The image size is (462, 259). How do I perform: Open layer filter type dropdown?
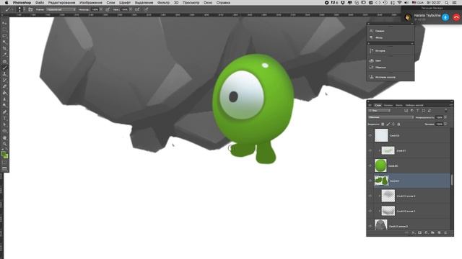coord(380,111)
